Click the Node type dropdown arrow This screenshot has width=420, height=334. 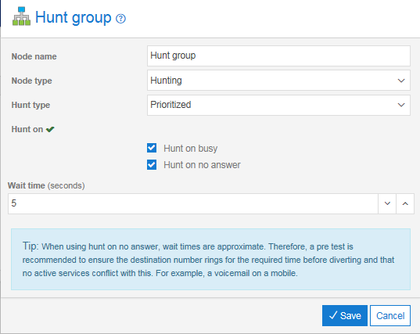pos(401,81)
